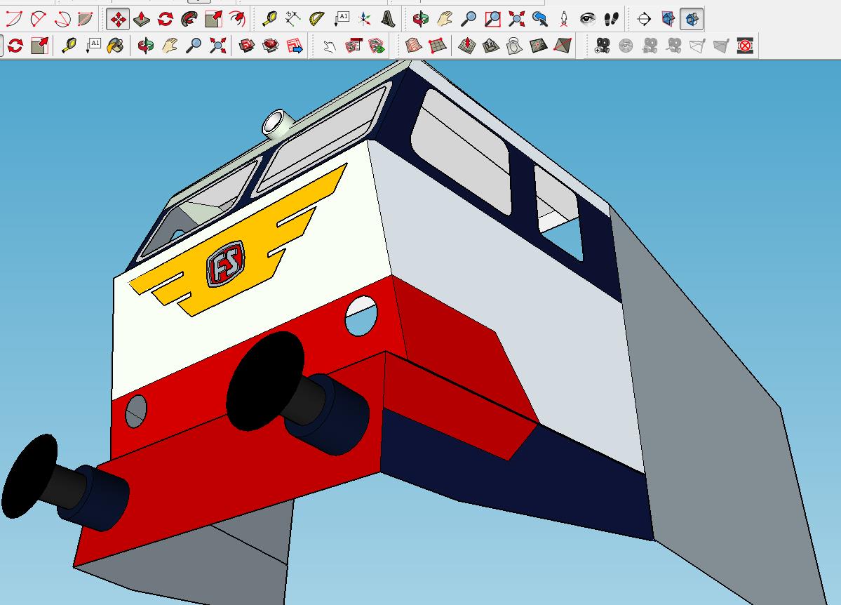Click the Position Camera tool
This screenshot has width=841, height=605.
[564, 19]
